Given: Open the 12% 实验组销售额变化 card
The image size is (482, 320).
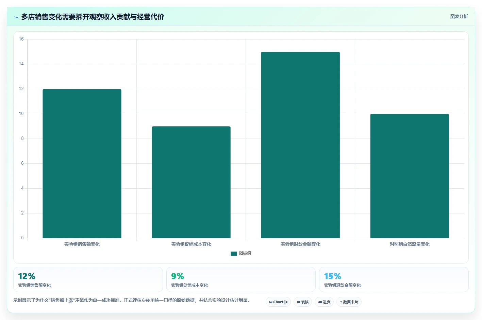Looking at the screenshot, I should (88, 279).
